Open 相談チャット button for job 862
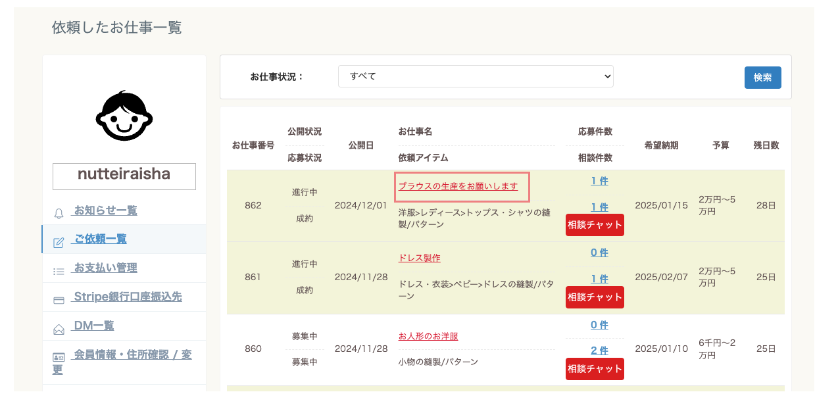 coord(595,225)
